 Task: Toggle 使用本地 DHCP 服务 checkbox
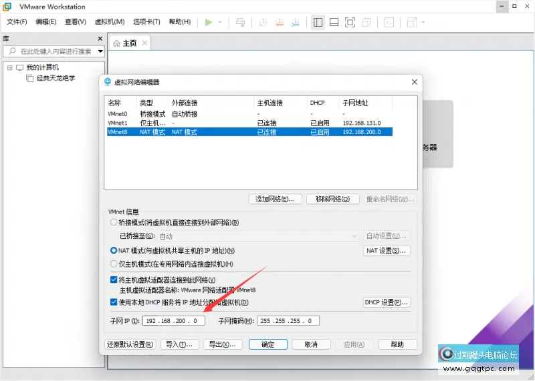pyautogui.click(x=114, y=302)
